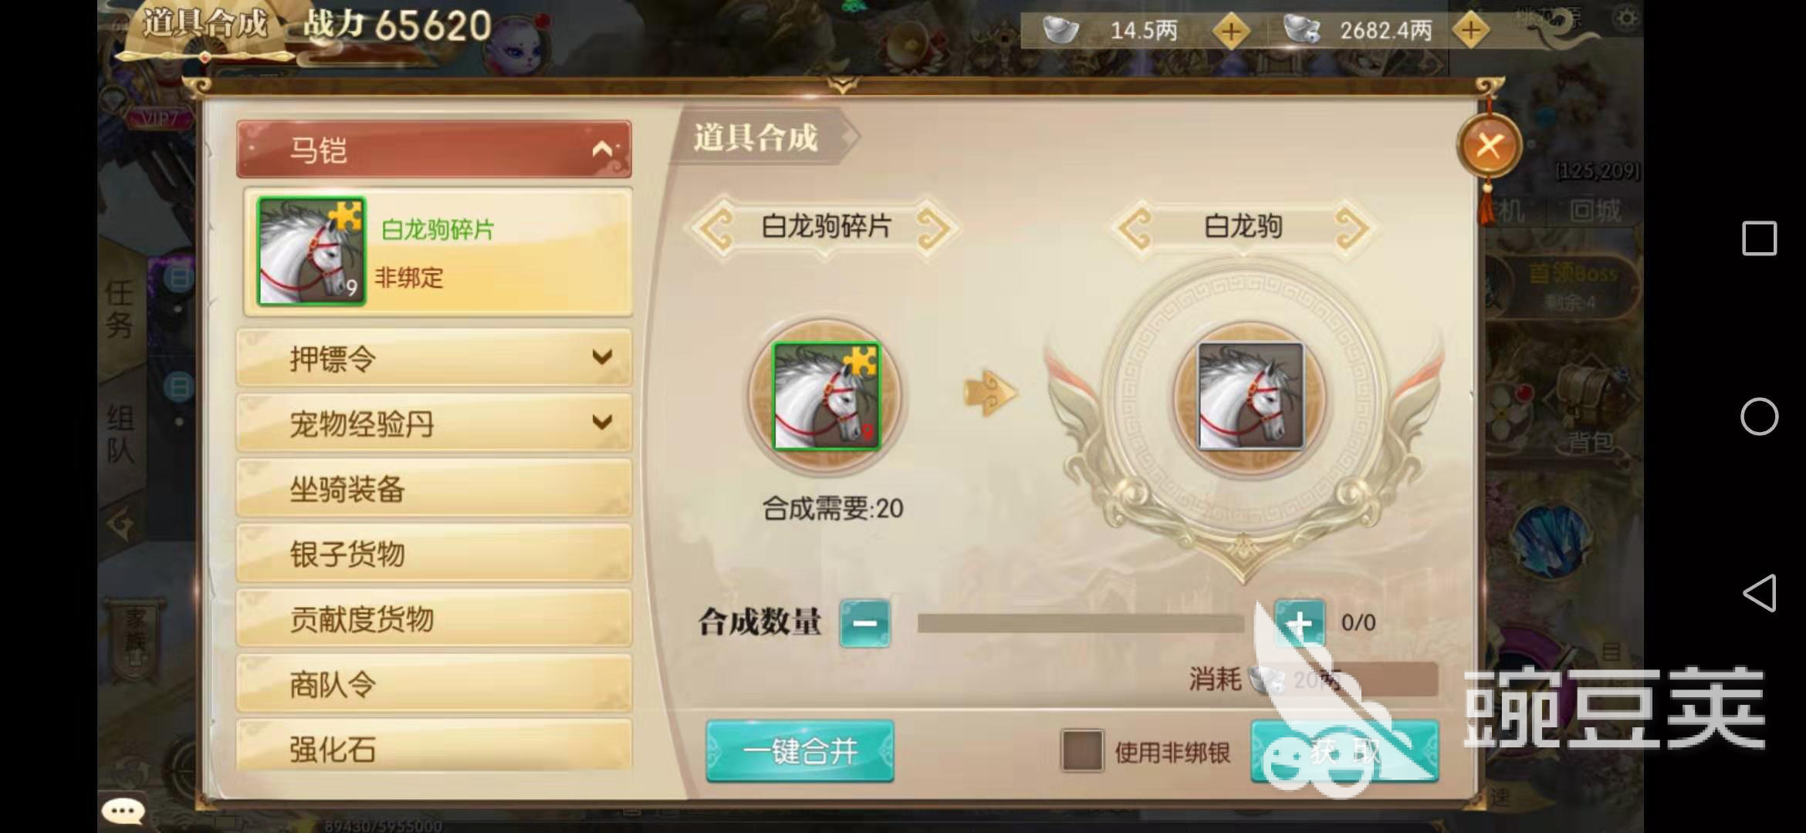Tap the Android back navigation icon
The image size is (1806, 833).
(x=1759, y=593)
